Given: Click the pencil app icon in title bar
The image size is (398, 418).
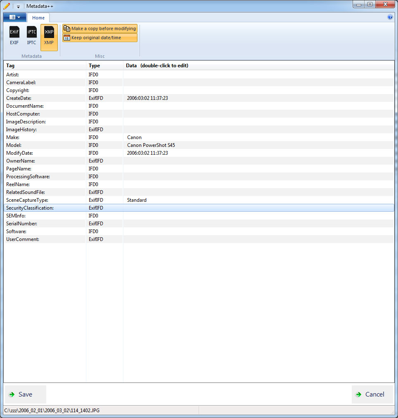Looking at the screenshot, I should click(x=6, y=6).
